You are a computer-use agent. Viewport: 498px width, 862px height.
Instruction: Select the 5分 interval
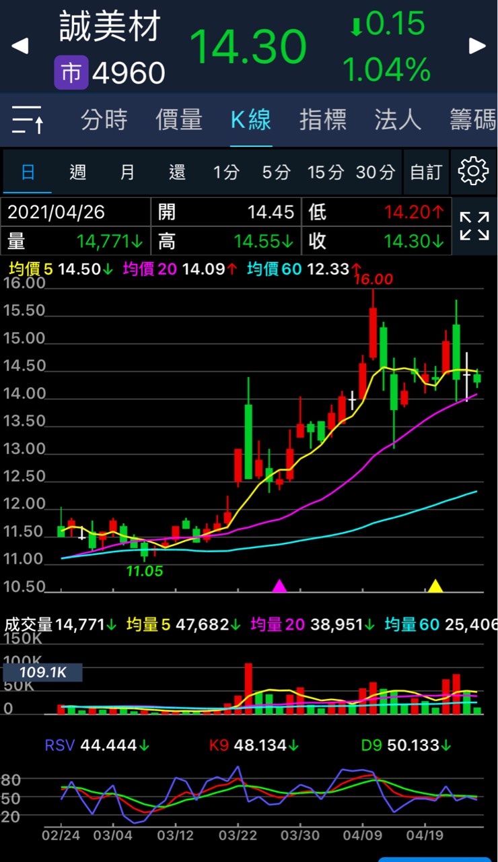(x=276, y=172)
